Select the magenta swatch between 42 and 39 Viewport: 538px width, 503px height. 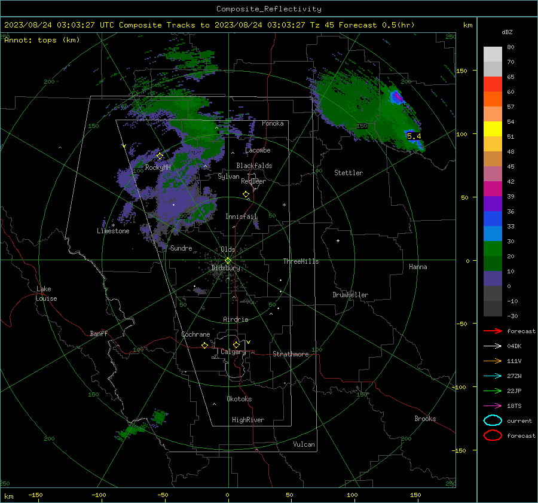coord(493,189)
